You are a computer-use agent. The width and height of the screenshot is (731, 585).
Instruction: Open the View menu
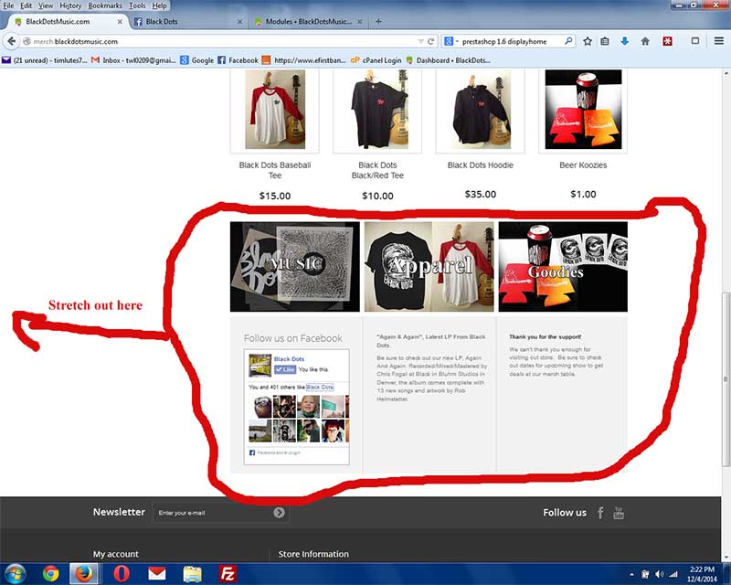click(46, 5)
